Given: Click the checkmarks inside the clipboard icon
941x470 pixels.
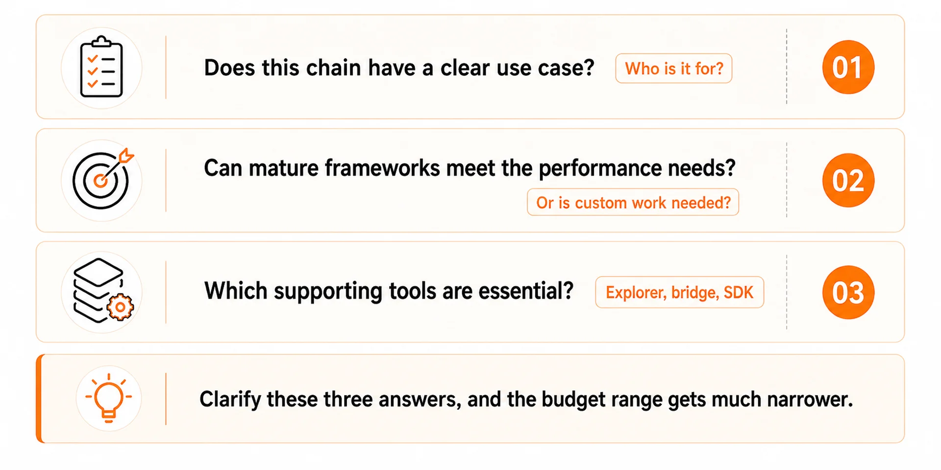Looking at the screenshot, I should [x=92, y=71].
